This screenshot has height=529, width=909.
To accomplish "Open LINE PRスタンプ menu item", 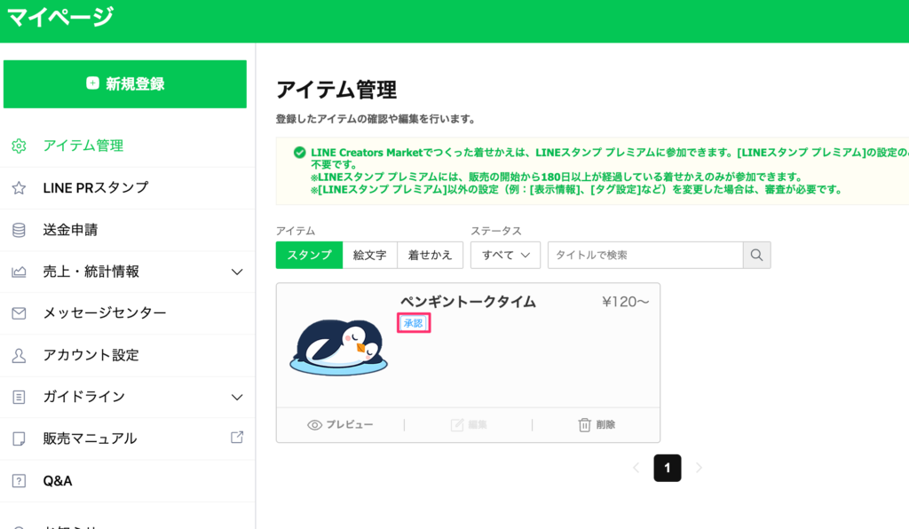I will pos(96,188).
